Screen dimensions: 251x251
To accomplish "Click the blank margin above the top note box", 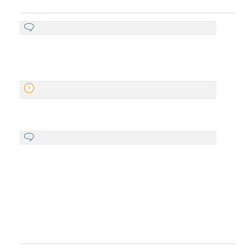I will coord(118,17).
